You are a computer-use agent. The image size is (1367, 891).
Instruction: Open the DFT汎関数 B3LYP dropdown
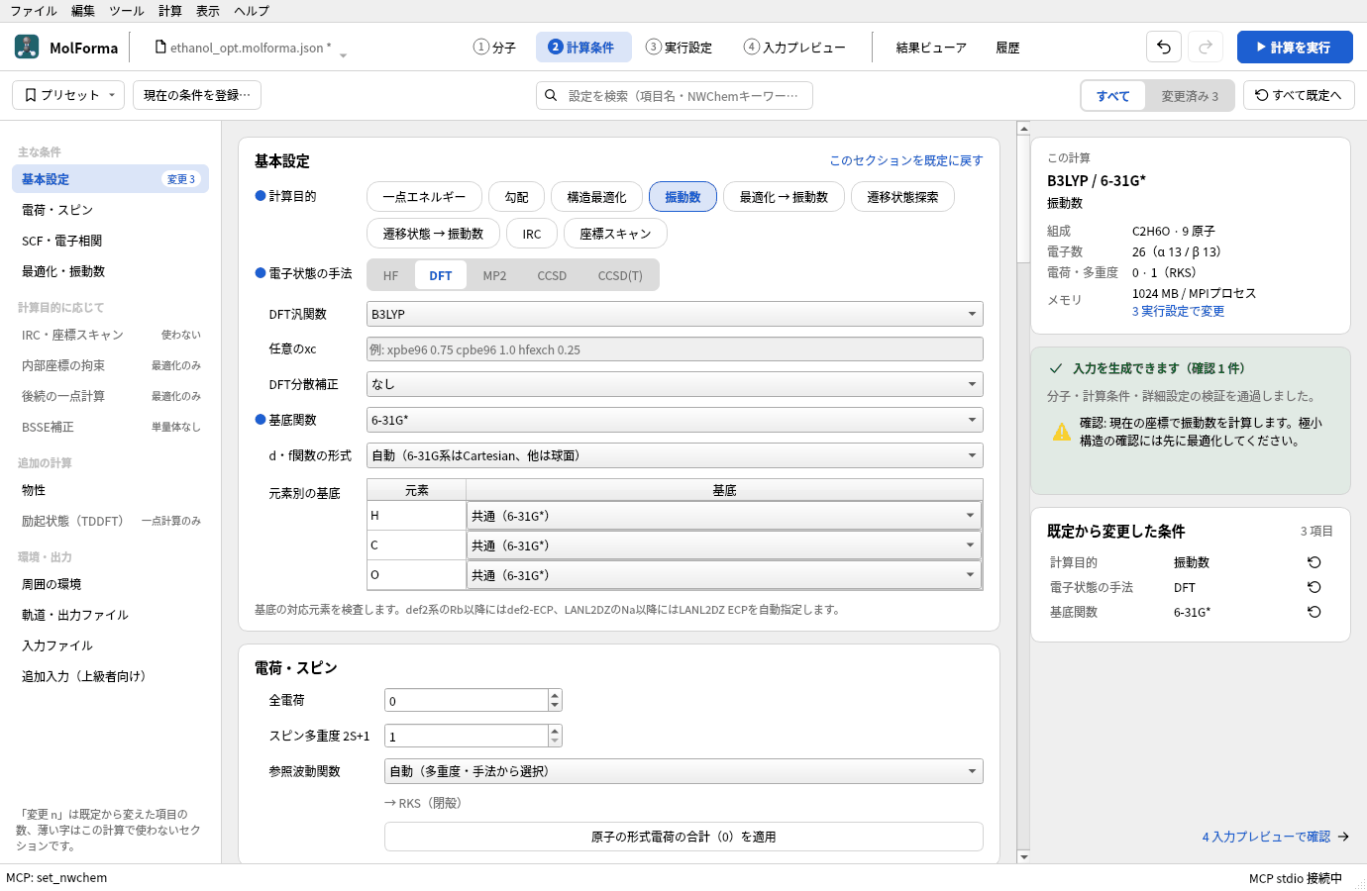(x=675, y=314)
